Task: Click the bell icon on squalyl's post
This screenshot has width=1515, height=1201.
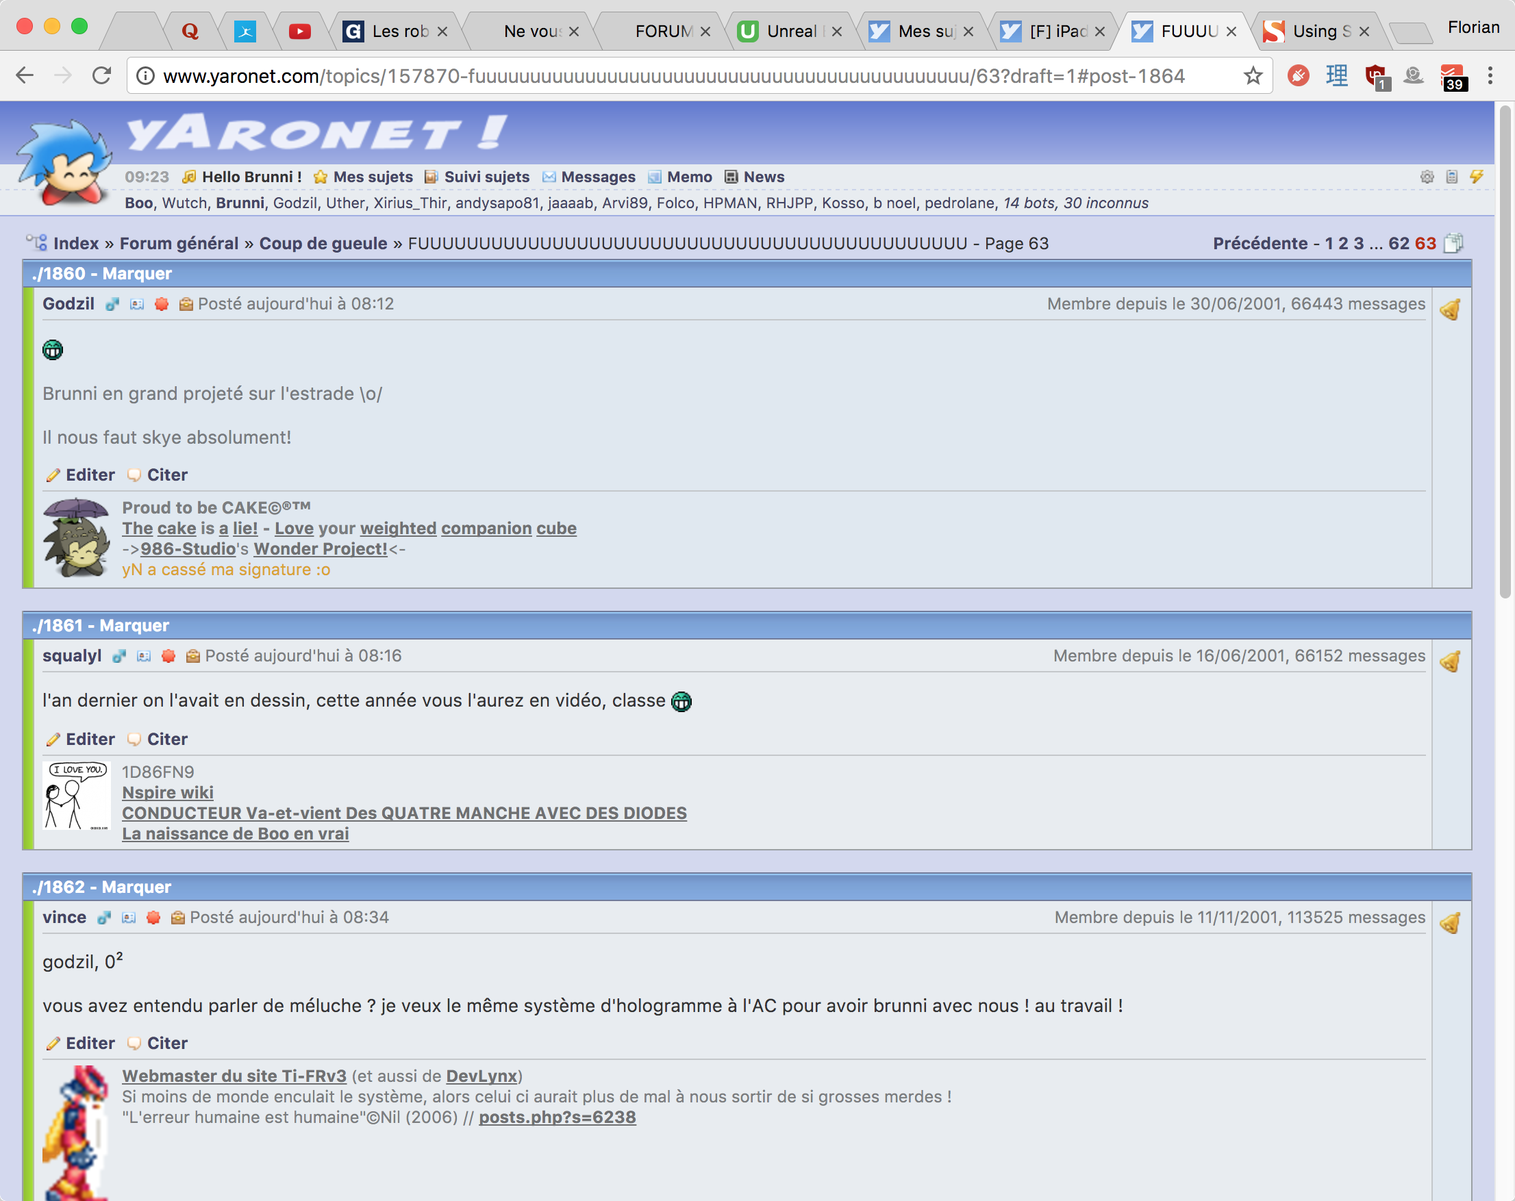Action: tap(1451, 661)
